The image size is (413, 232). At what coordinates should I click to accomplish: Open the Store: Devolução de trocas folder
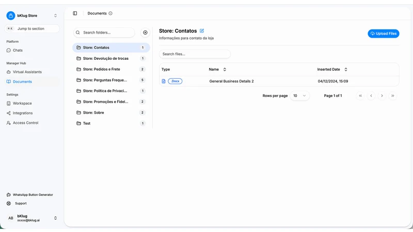coord(111,58)
